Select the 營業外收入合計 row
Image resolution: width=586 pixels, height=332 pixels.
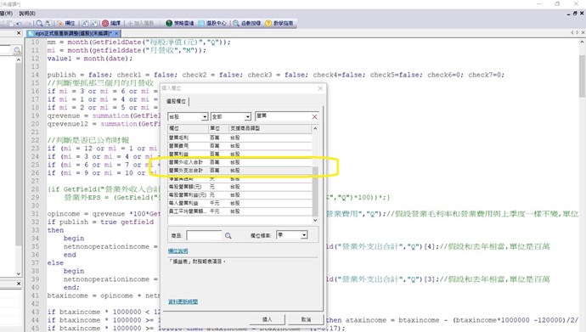pos(239,162)
